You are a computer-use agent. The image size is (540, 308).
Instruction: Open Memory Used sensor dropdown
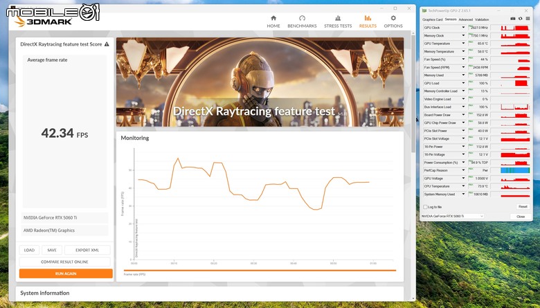click(x=463, y=75)
